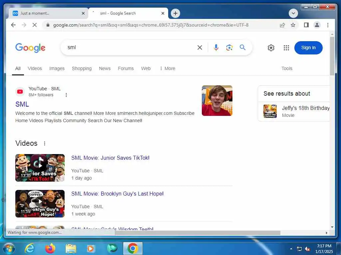The width and height of the screenshot is (341, 255).
Task: Click the Junior Saves TikTok video thumbnail
Action: coord(40,168)
